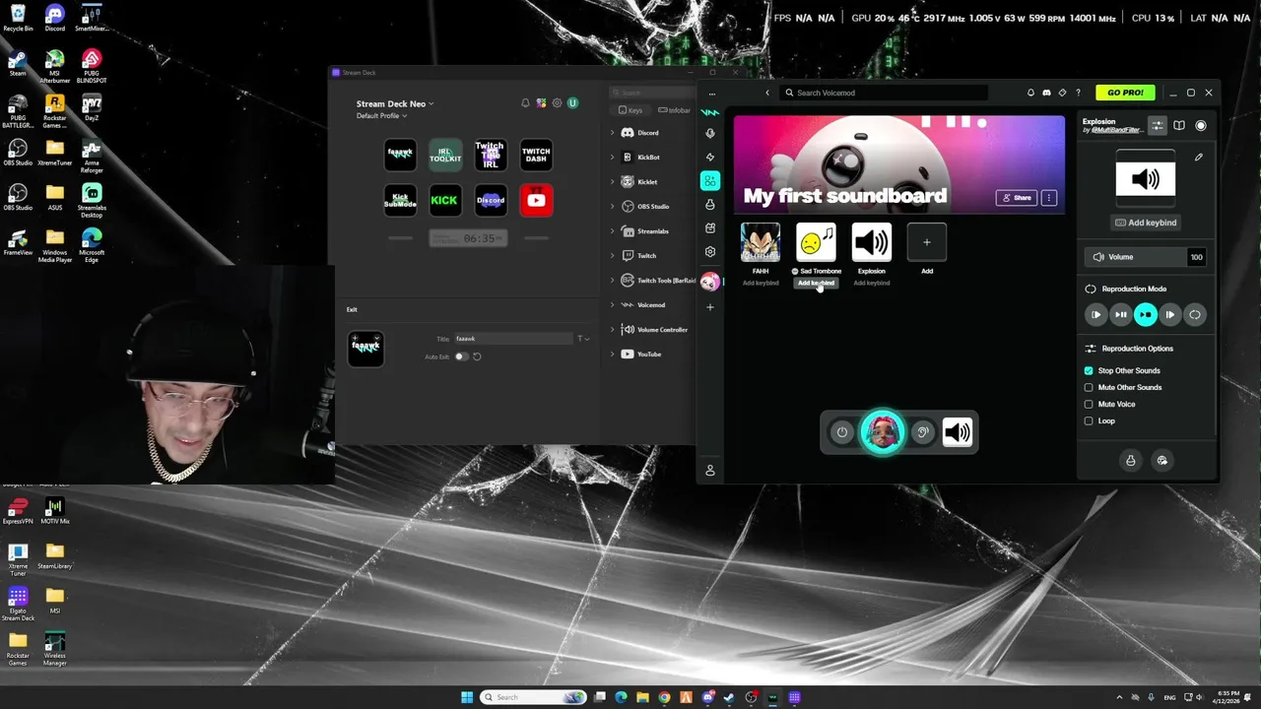Go back with the Voicemod left arrow
The height and width of the screenshot is (709, 1261).
coord(767,93)
